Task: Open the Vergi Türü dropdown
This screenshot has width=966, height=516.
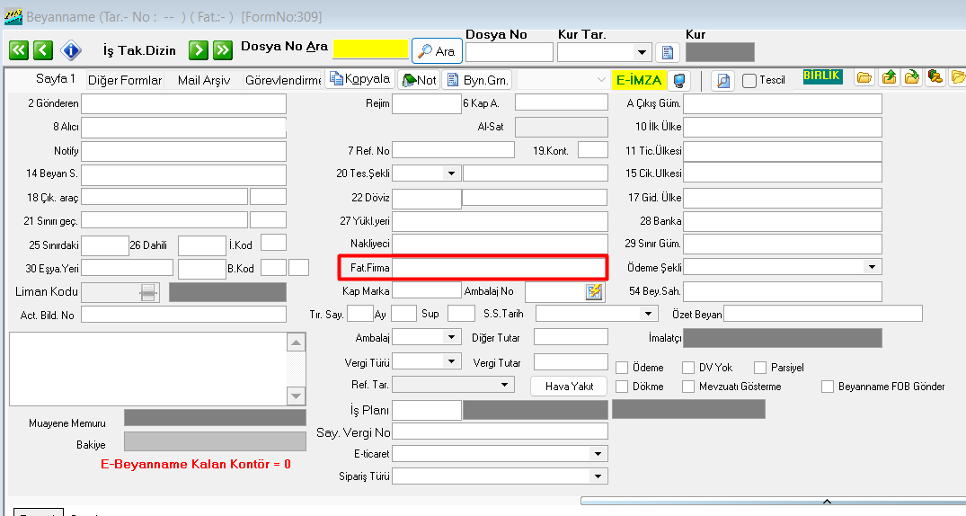Action: pyautogui.click(x=451, y=361)
